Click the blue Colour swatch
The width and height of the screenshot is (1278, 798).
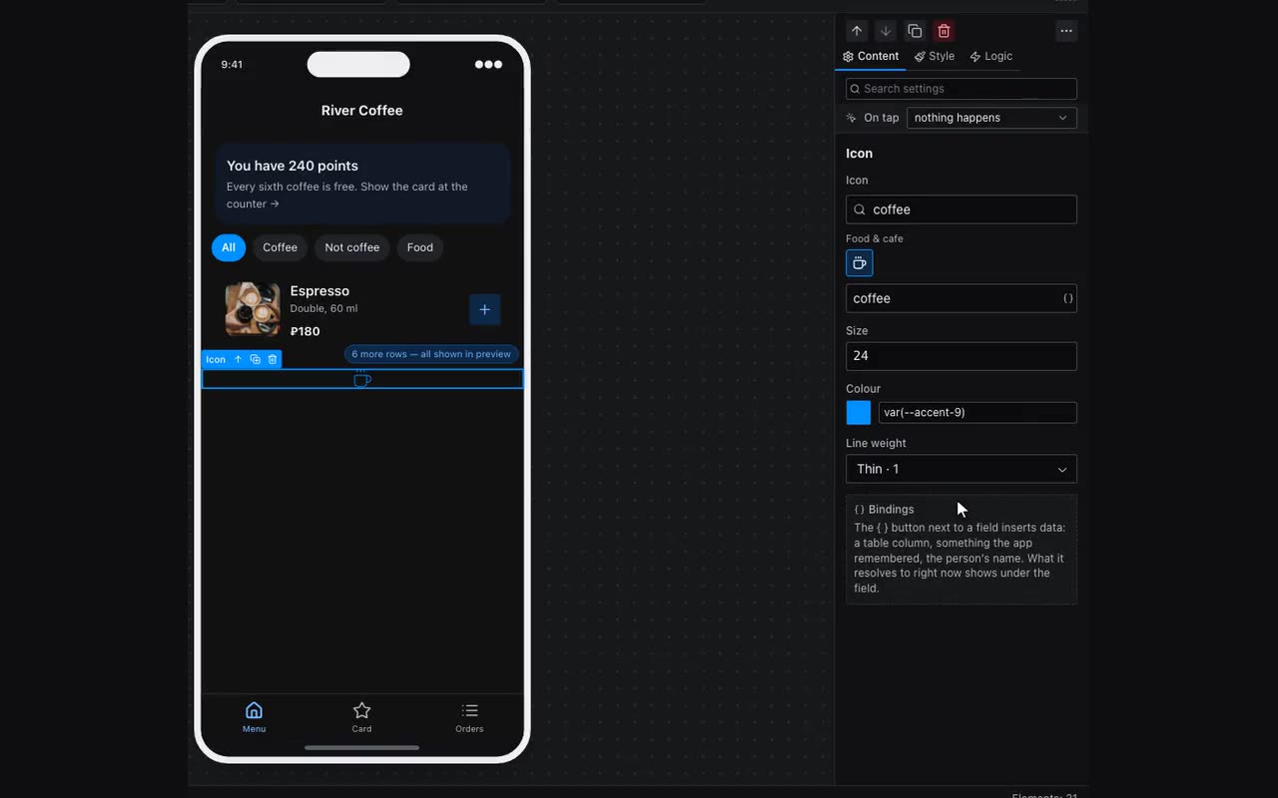coord(859,412)
